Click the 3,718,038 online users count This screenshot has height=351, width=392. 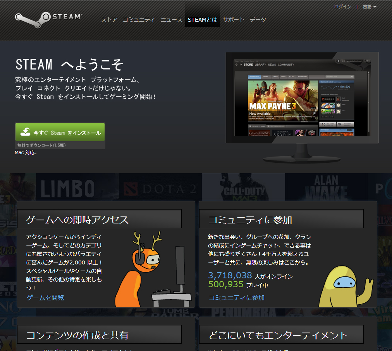[230, 275]
